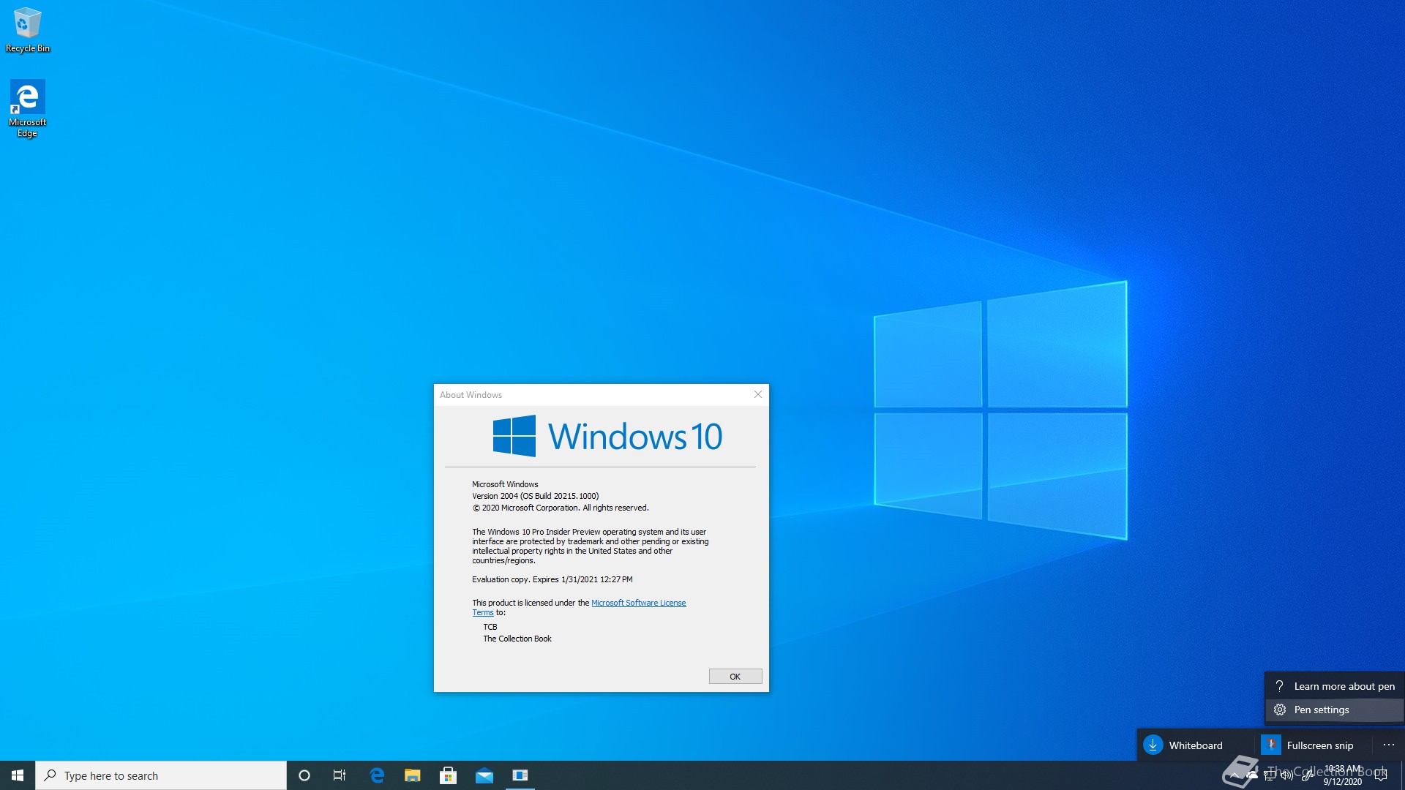Click the network icon in the system tray
The width and height of the screenshot is (1405, 790).
point(1270,775)
